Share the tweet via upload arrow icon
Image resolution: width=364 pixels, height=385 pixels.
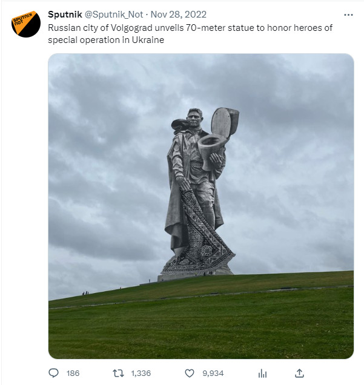tap(299, 373)
